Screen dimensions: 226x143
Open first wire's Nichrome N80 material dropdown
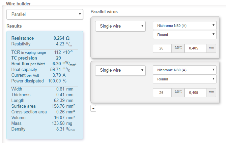(x=185, y=26)
